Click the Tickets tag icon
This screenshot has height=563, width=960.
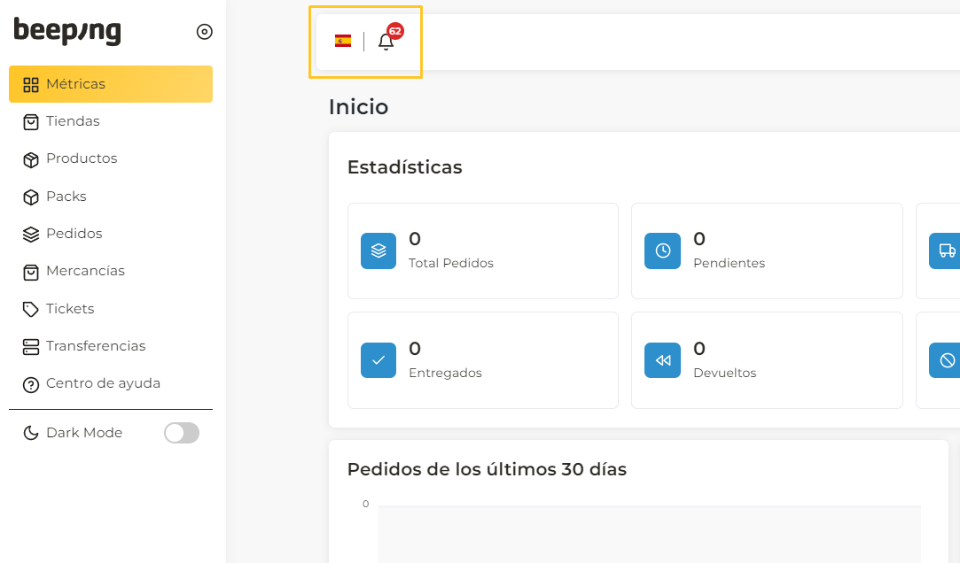[x=31, y=309]
